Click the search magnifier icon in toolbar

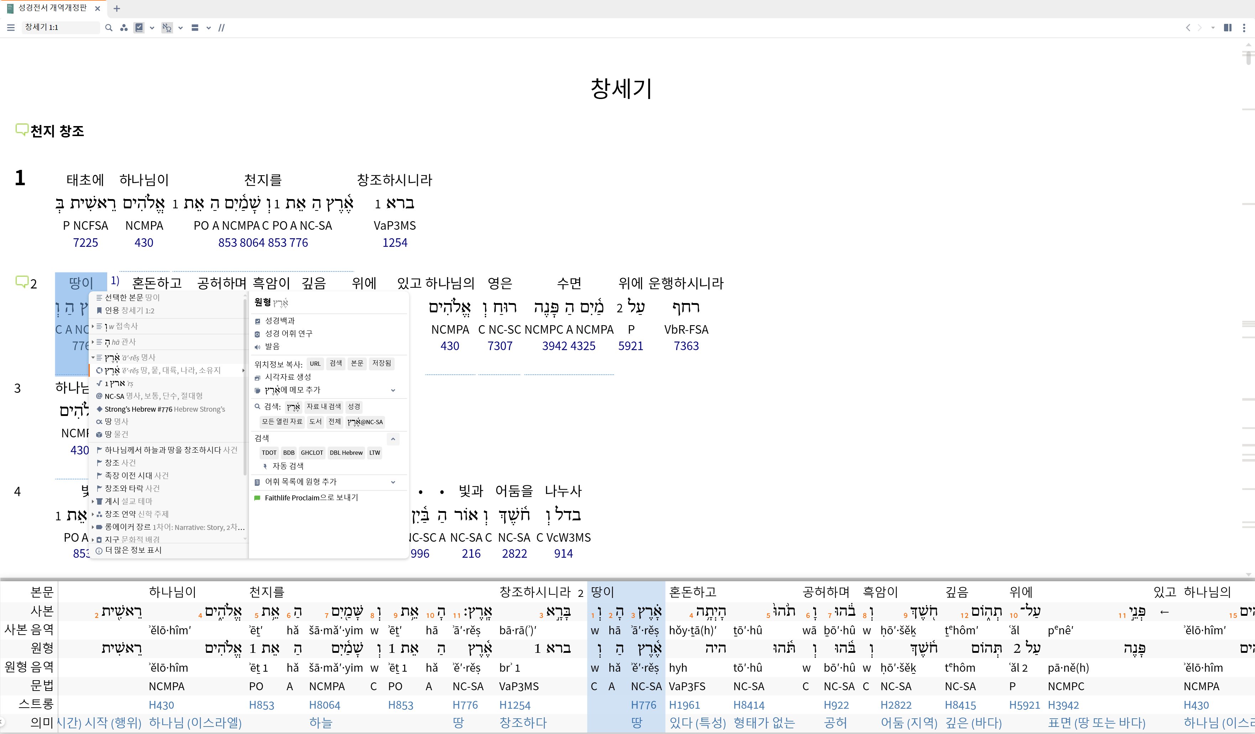pos(109,28)
